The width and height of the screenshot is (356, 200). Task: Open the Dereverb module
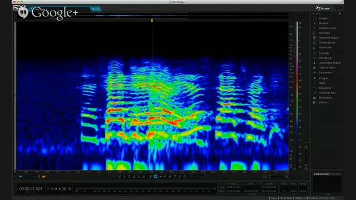(325, 47)
